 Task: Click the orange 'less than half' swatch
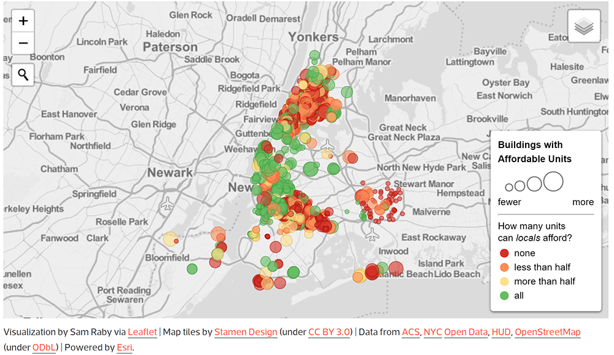click(x=504, y=267)
